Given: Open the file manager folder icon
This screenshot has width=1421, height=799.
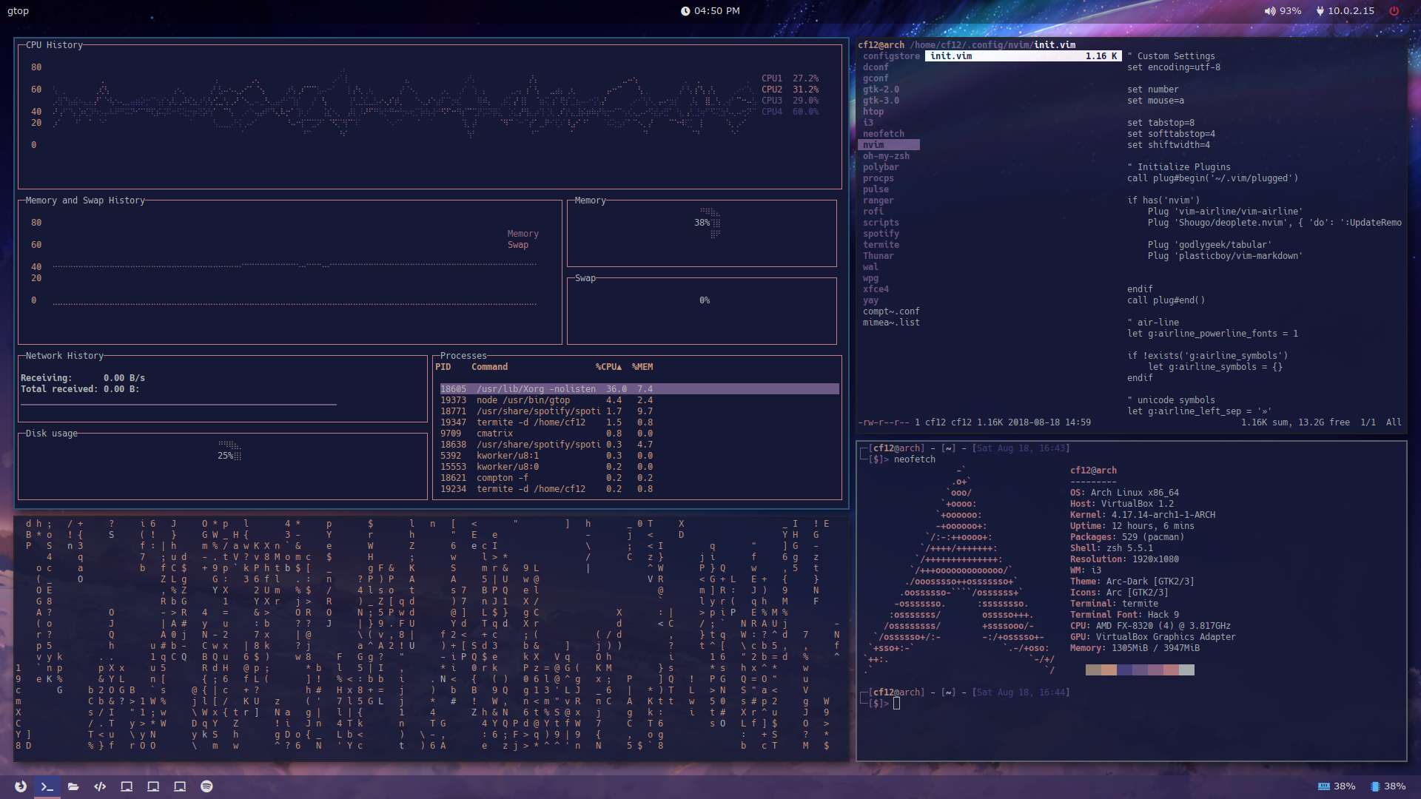Looking at the screenshot, I should coord(73,786).
